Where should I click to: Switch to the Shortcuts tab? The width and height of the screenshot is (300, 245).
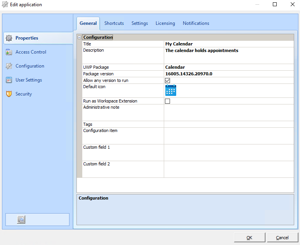114,23
